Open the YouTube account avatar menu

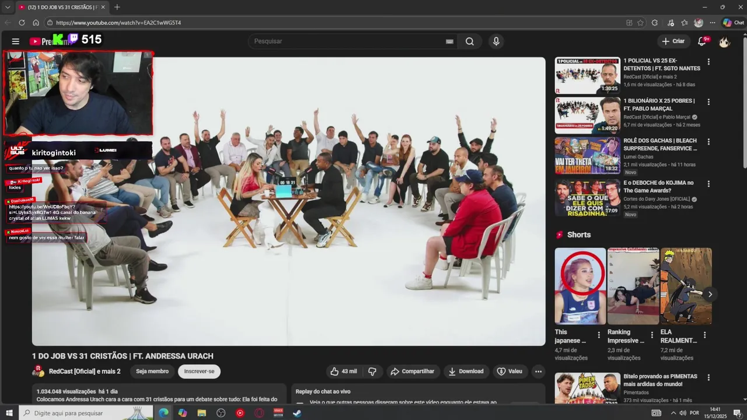coord(724,41)
